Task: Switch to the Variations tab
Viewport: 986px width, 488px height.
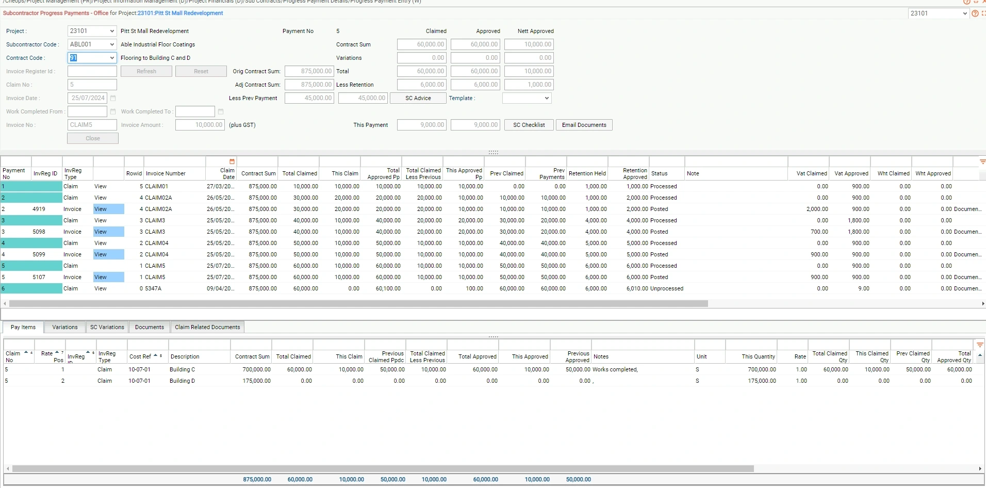Action: (x=65, y=327)
